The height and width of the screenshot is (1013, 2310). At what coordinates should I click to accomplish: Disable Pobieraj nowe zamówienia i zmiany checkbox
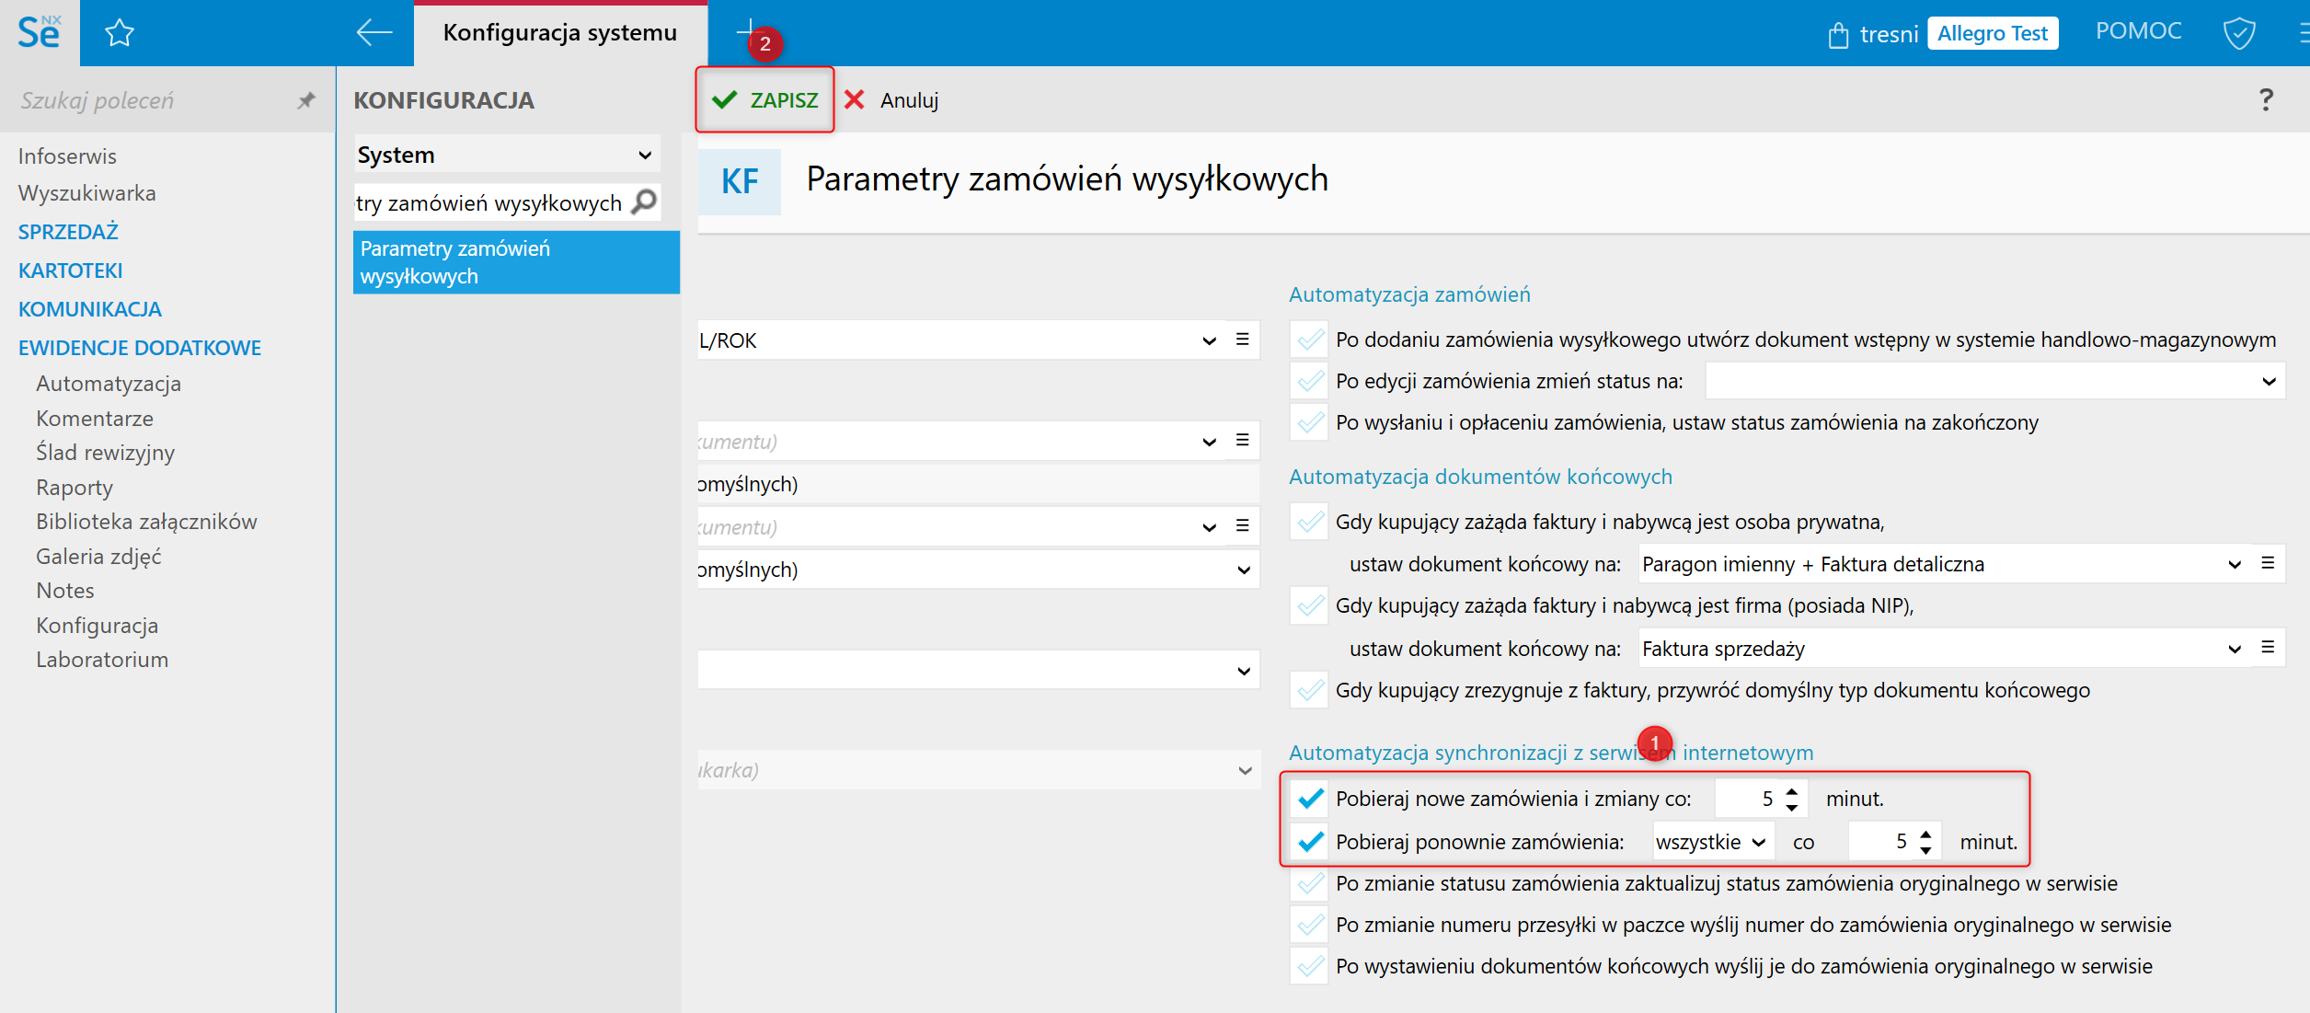click(x=1310, y=799)
